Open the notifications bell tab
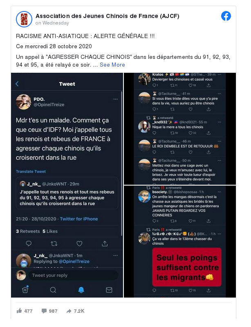251x327 pixels. (x=81, y=290)
